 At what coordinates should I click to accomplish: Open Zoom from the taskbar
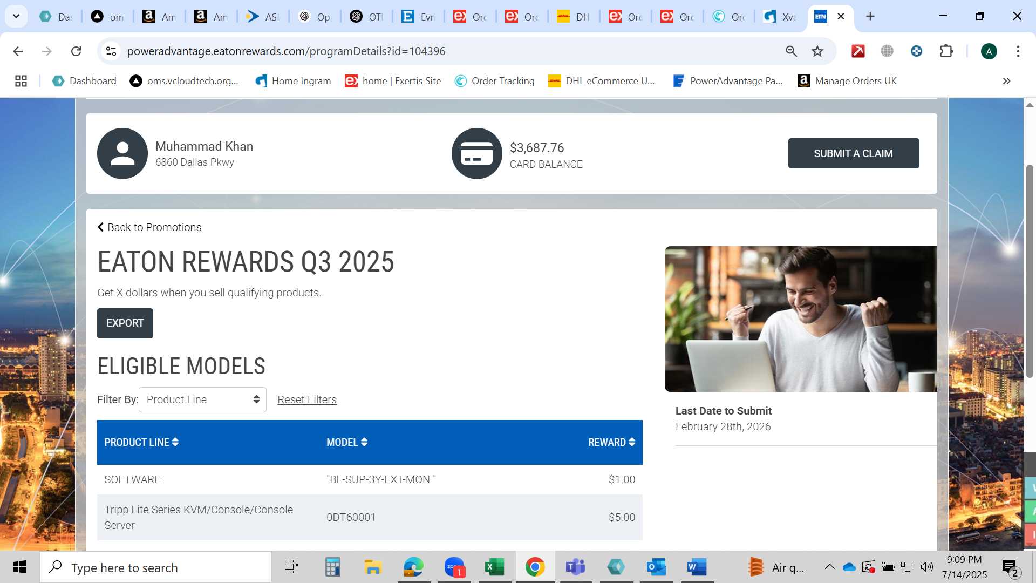coord(454,567)
